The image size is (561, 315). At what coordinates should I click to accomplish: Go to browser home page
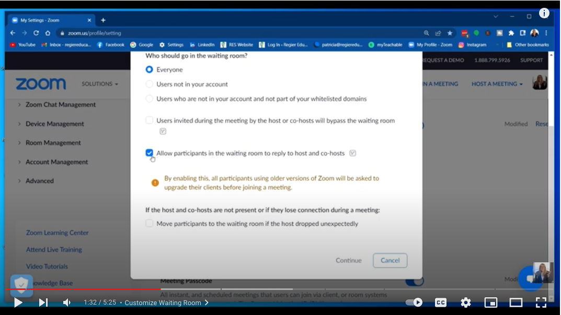[x=48, y=33]
